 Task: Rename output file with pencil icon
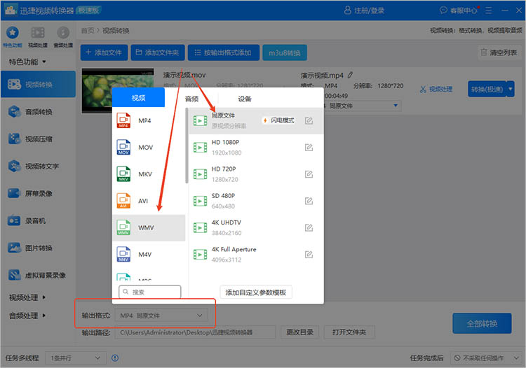pyautogui.click(x=350, y=75)
